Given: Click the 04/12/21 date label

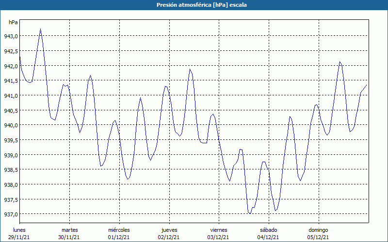Looking at the screenshot, I should coord(268,237).
